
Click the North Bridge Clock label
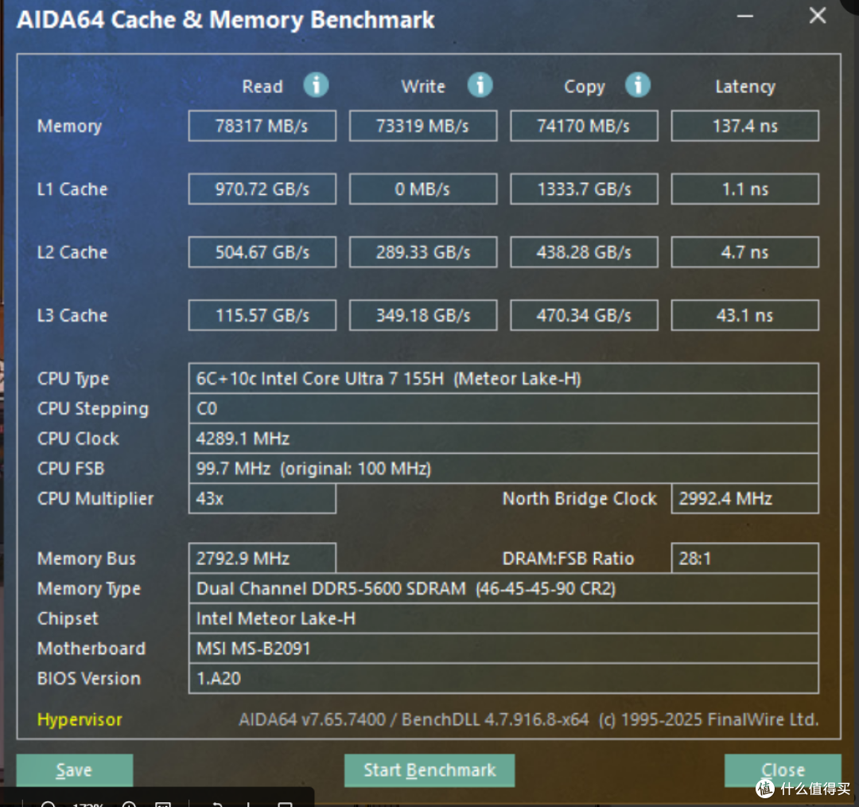(580, 498)
